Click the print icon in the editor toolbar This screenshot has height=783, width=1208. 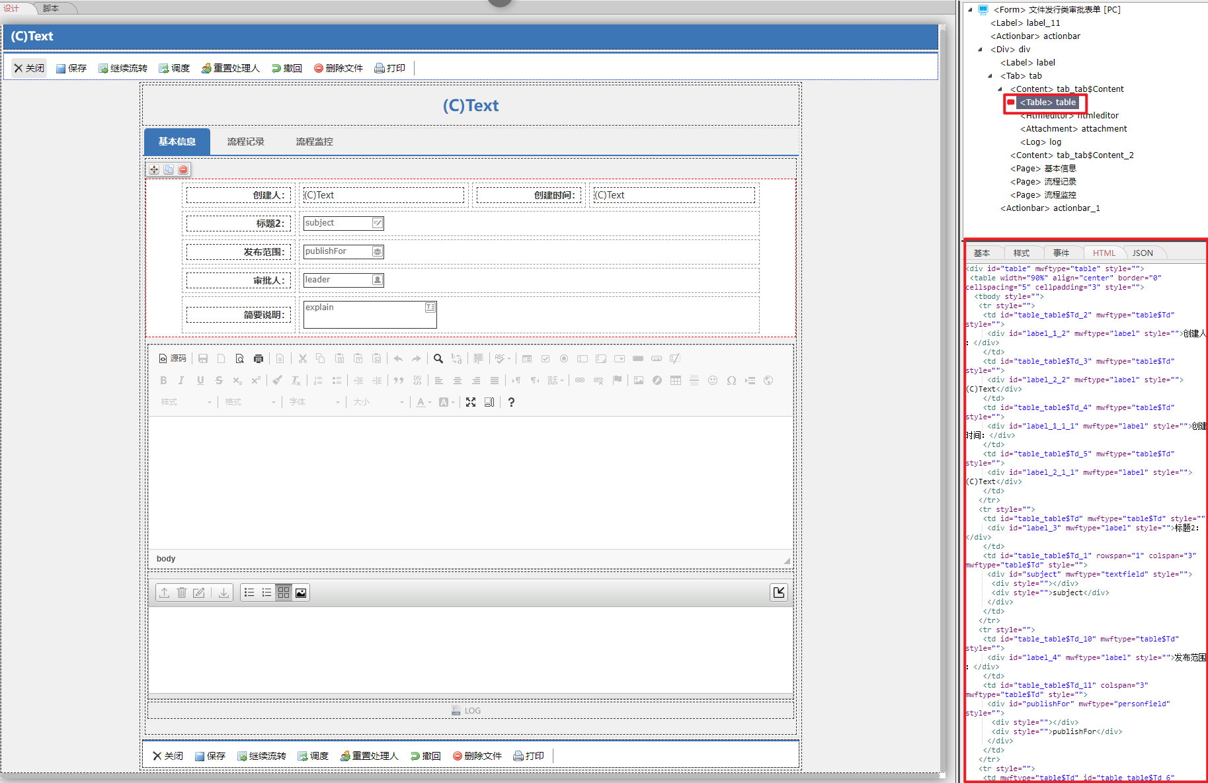coord(259,359)
